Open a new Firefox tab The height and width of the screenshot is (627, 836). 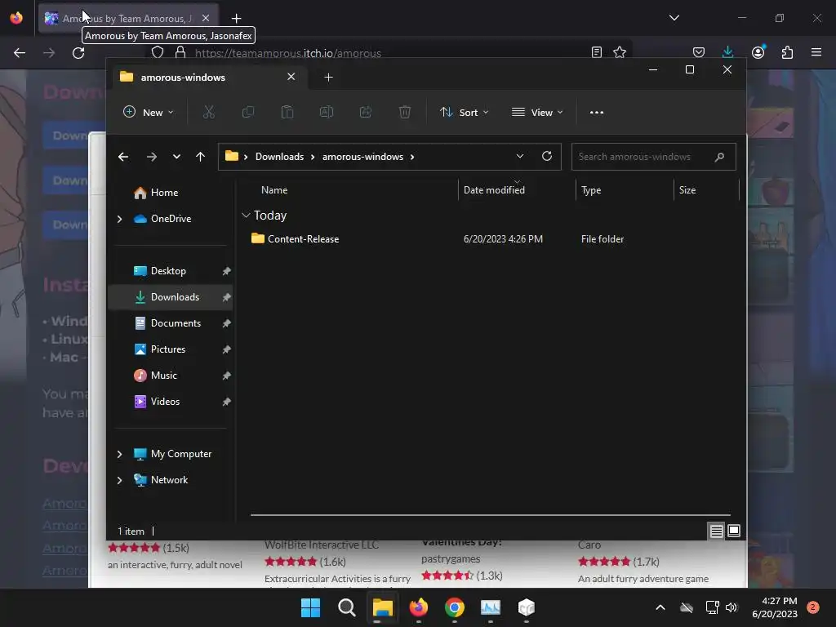(236, 19)
